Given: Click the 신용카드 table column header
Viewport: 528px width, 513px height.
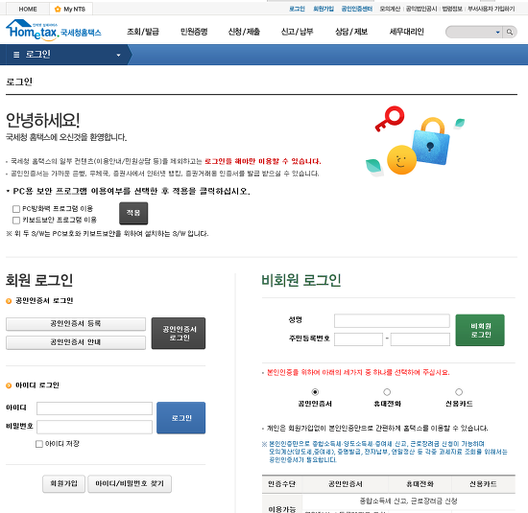Looking at the screenshot, I should pos(483,484).
